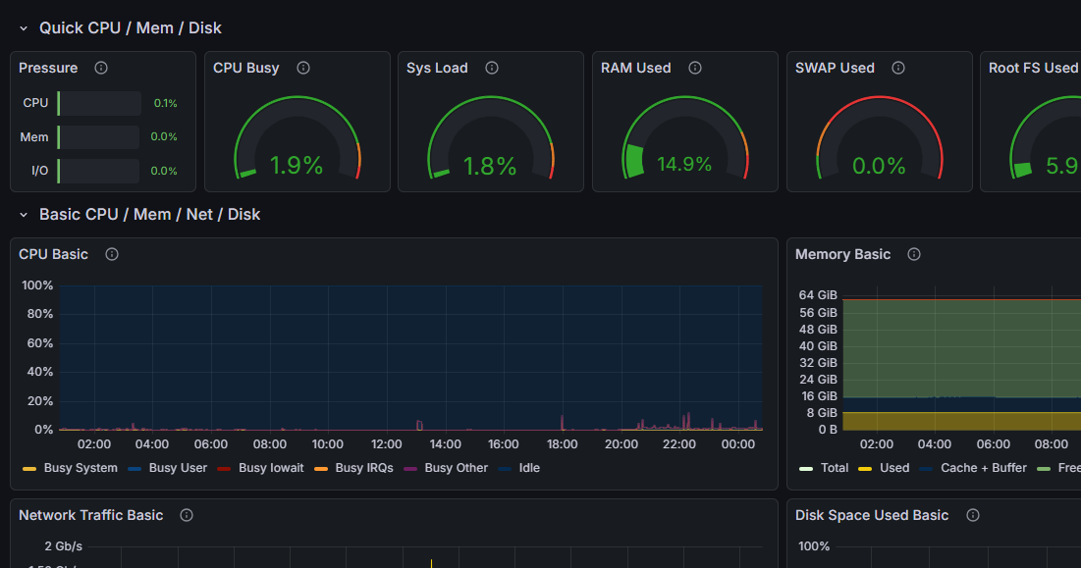Collapse the Basic CPU / Mem / Net / Disk row

24,214
